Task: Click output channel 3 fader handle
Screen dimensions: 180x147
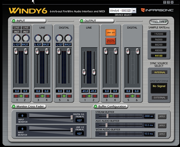Action: click(106, 52)
